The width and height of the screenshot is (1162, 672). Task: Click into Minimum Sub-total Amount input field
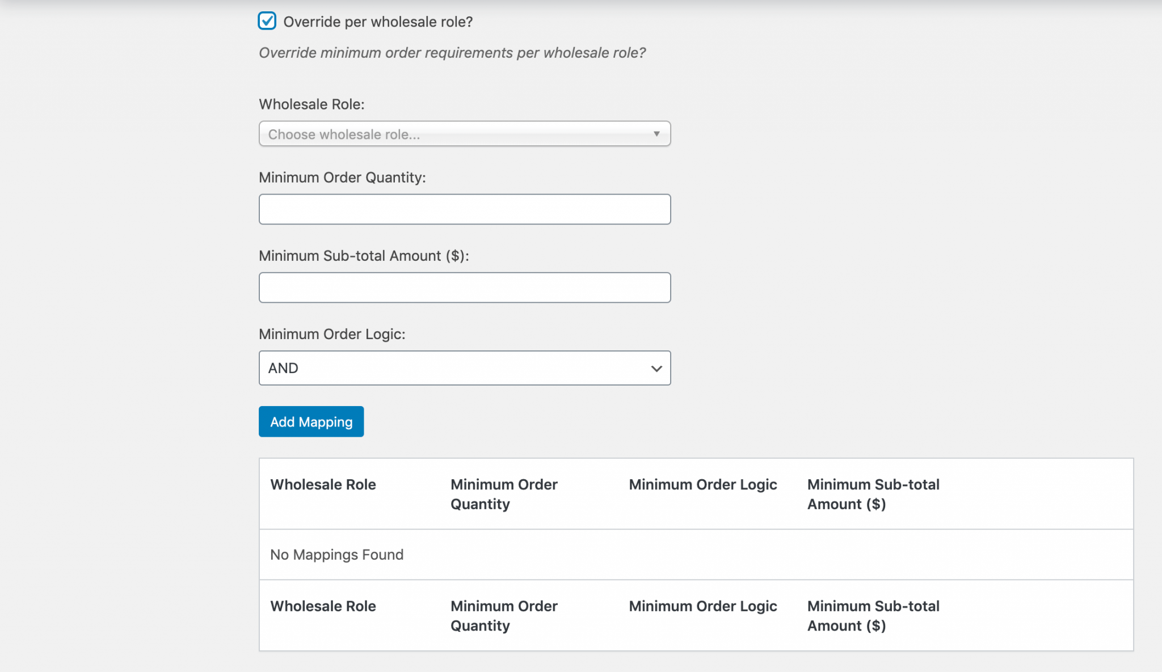point(464,288)
